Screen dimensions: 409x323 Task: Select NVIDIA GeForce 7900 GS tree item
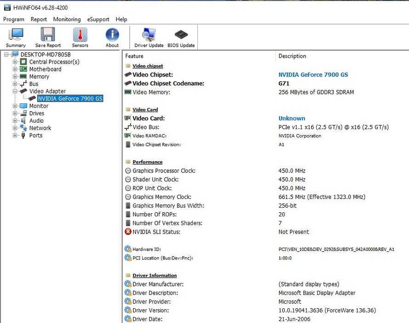click(70, 98)
